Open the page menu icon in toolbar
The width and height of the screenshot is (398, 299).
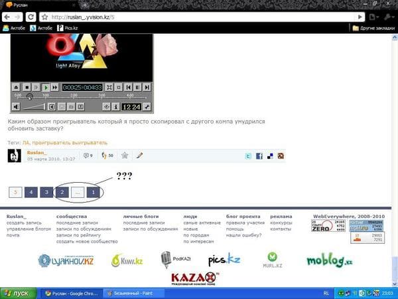pos(373,17)
